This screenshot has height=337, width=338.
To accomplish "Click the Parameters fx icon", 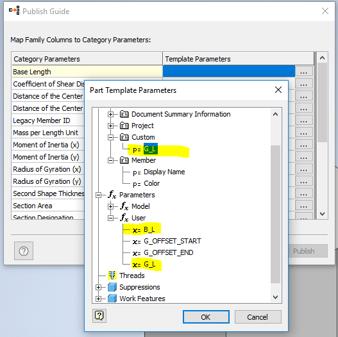I will point(112,195).
